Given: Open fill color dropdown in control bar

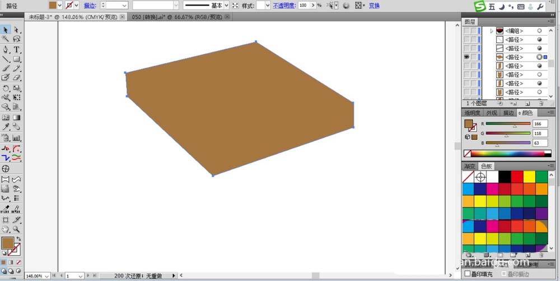Looking at the screenshot, I should click(x=60, y=6).
